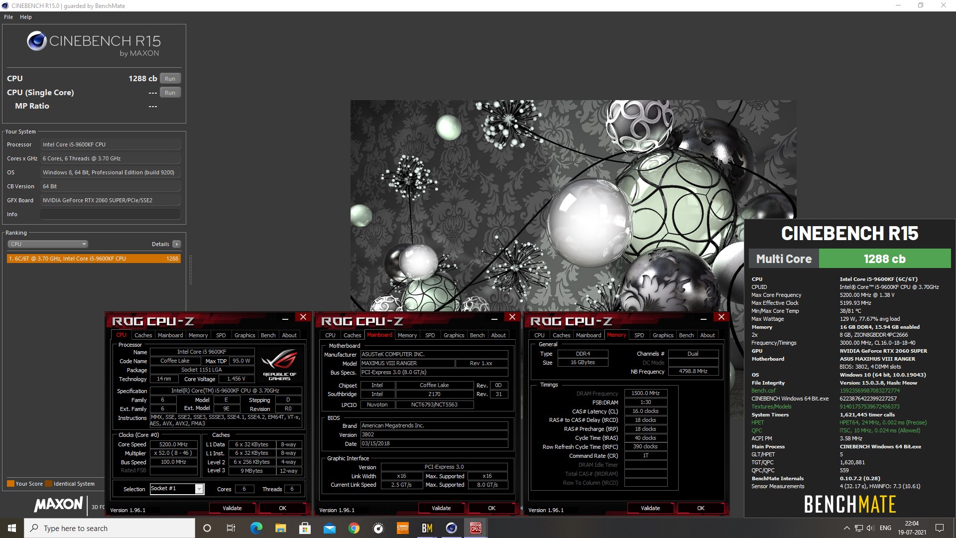956x538 pixels.
Task: Open Task View on the taskbar
Action: [x=231, y=528]
